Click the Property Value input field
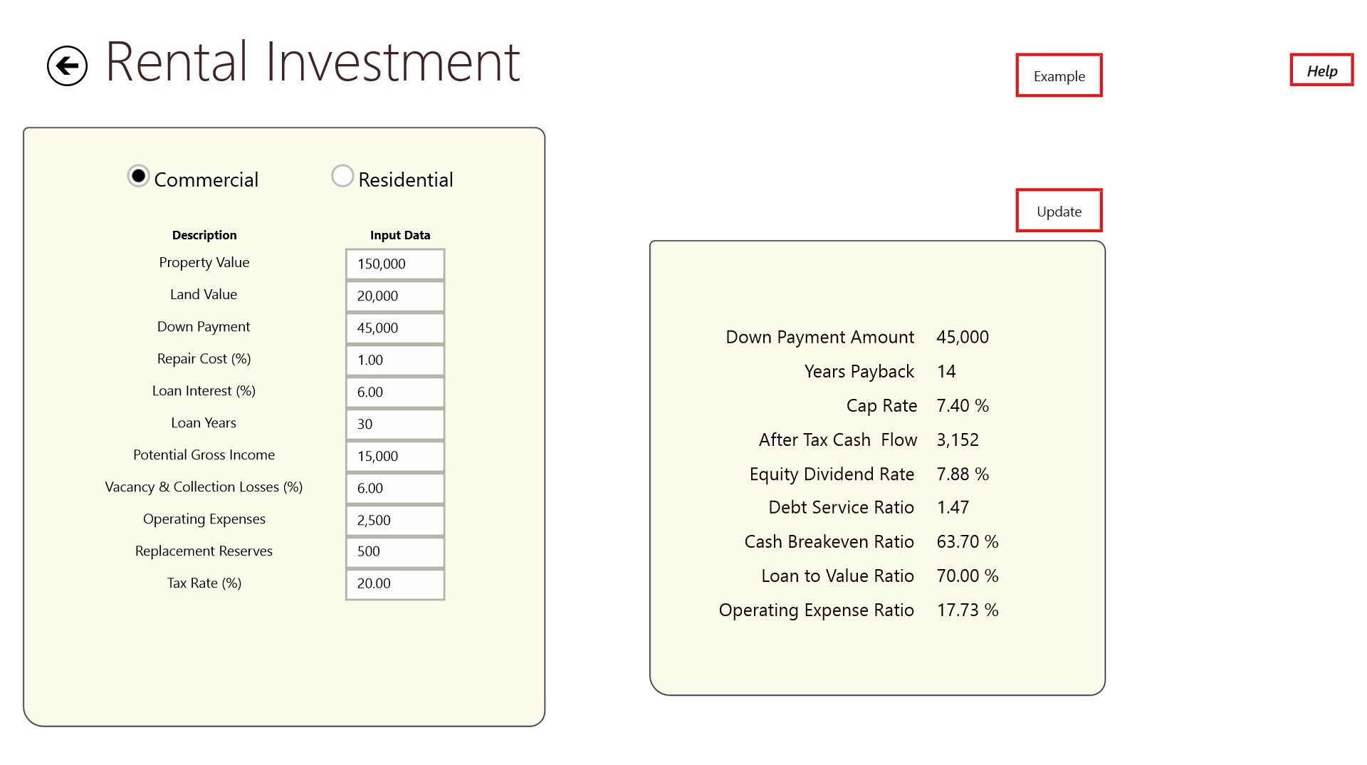 [x=395, y=264]
